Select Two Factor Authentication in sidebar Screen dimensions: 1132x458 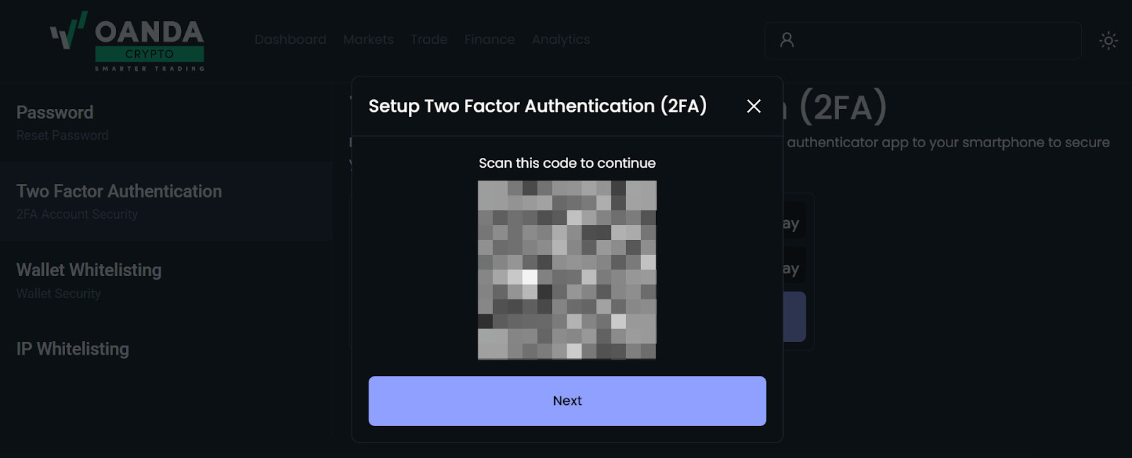pos(118,191)
